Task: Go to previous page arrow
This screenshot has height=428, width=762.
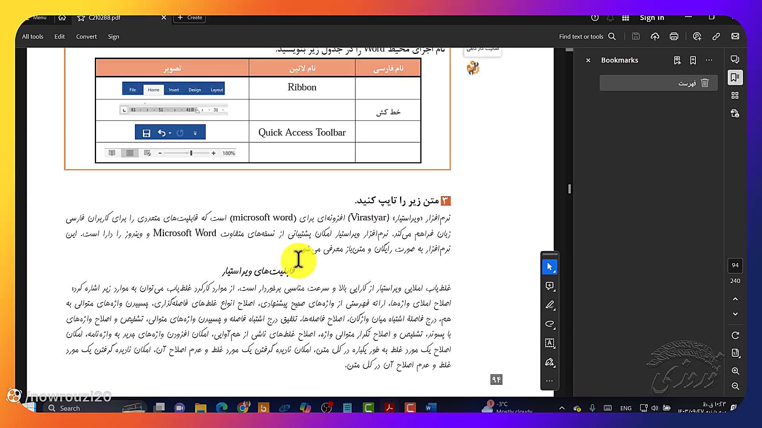Action: click(735, 299)
